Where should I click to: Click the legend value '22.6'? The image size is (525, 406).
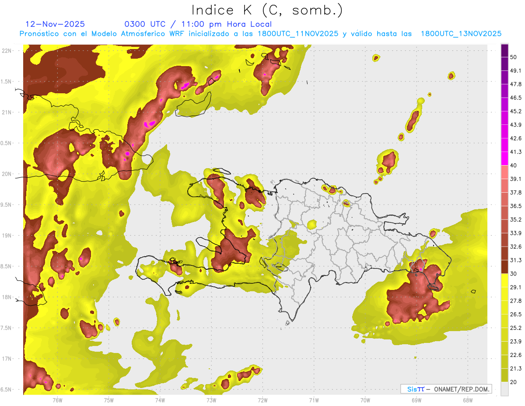[516, 355]
